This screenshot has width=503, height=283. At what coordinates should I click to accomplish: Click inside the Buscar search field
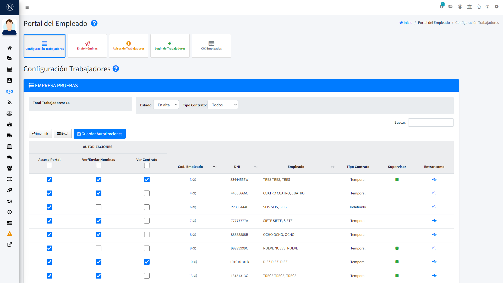click(x=431, y=122)
